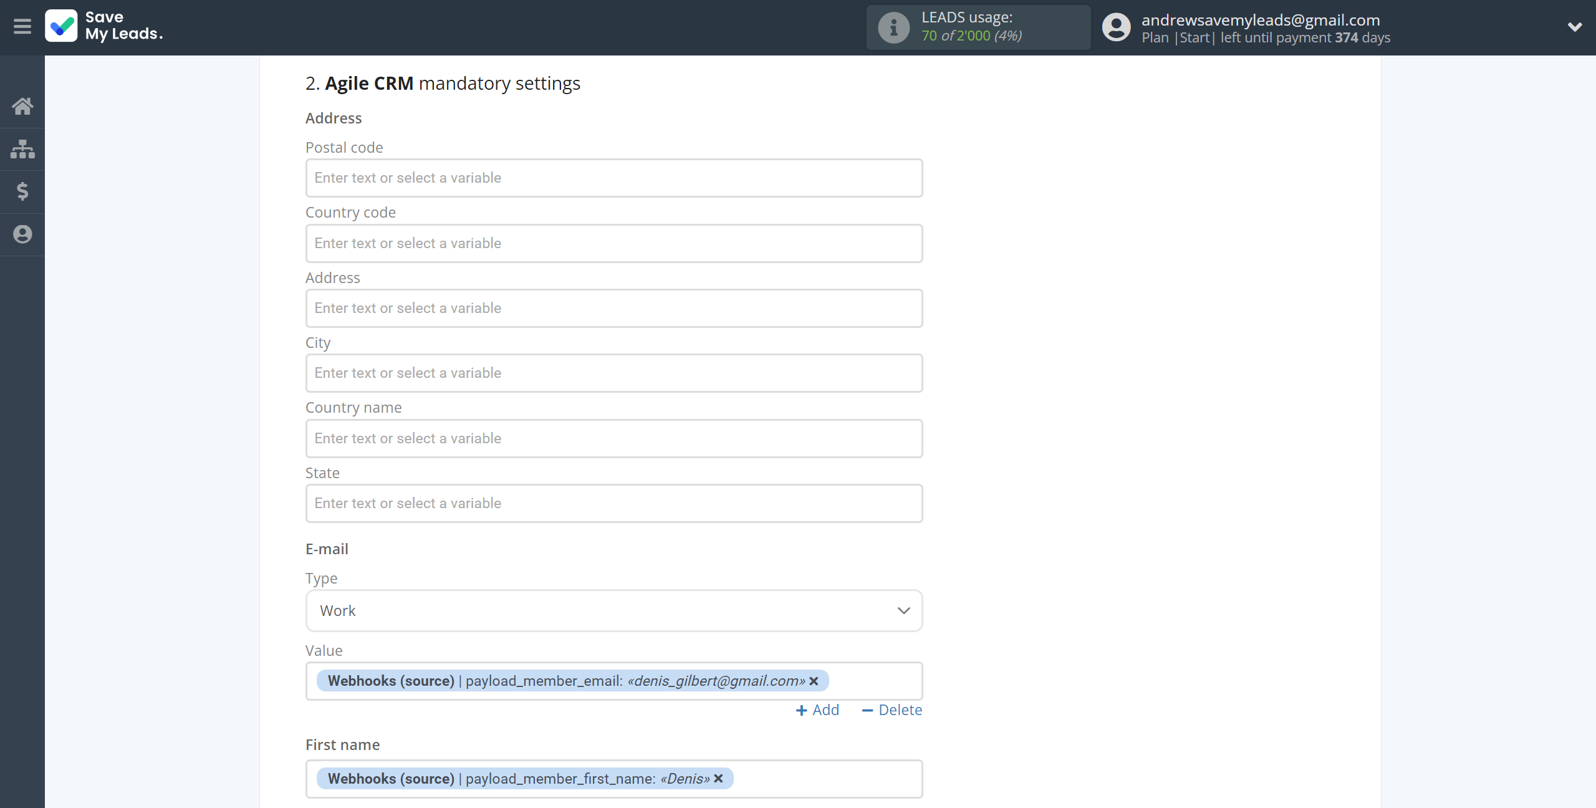The width and height of the screenshot is (1596, 808).
Task: Remove the payload_member_email variable tag
Action: [x=814, y=681]
